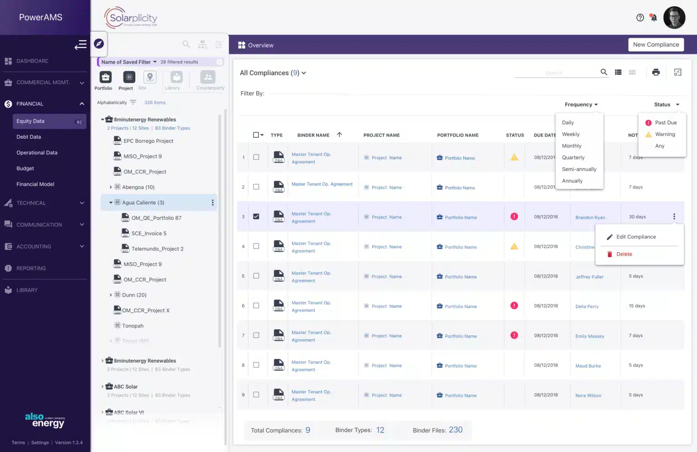Click the search field above the compliance table
This screenshot has width=697, height=452.
(x=563, y=72)
